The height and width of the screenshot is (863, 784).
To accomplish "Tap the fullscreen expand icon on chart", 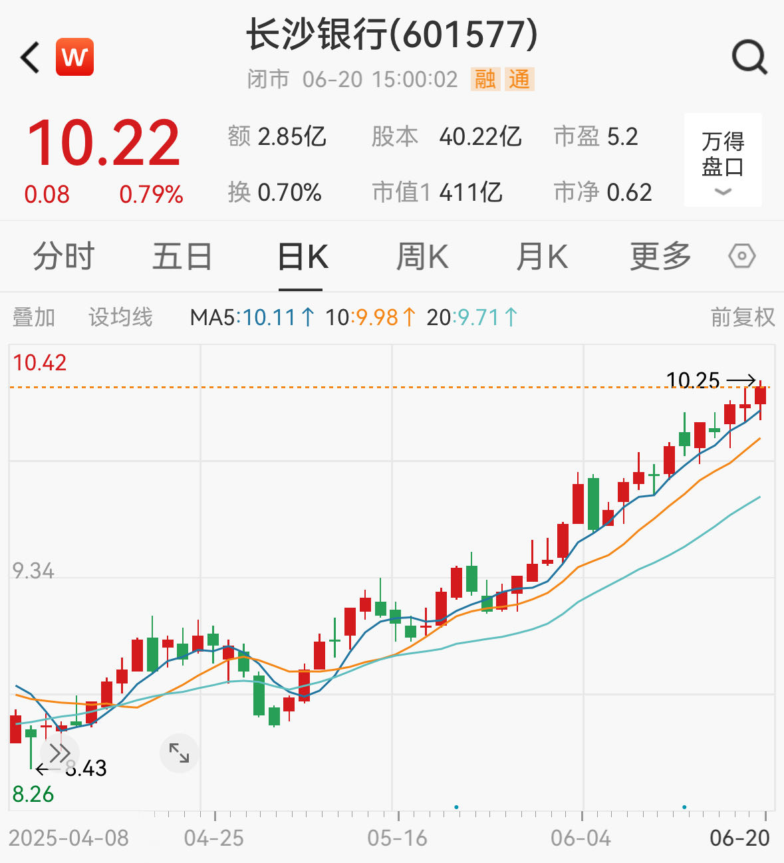I will [178, 753].
